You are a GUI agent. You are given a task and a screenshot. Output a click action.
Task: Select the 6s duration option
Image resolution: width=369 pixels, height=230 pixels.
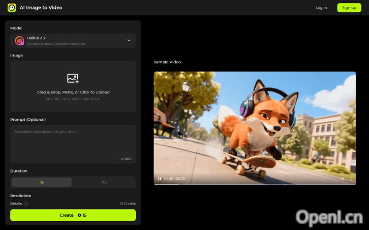pos(42,182)
